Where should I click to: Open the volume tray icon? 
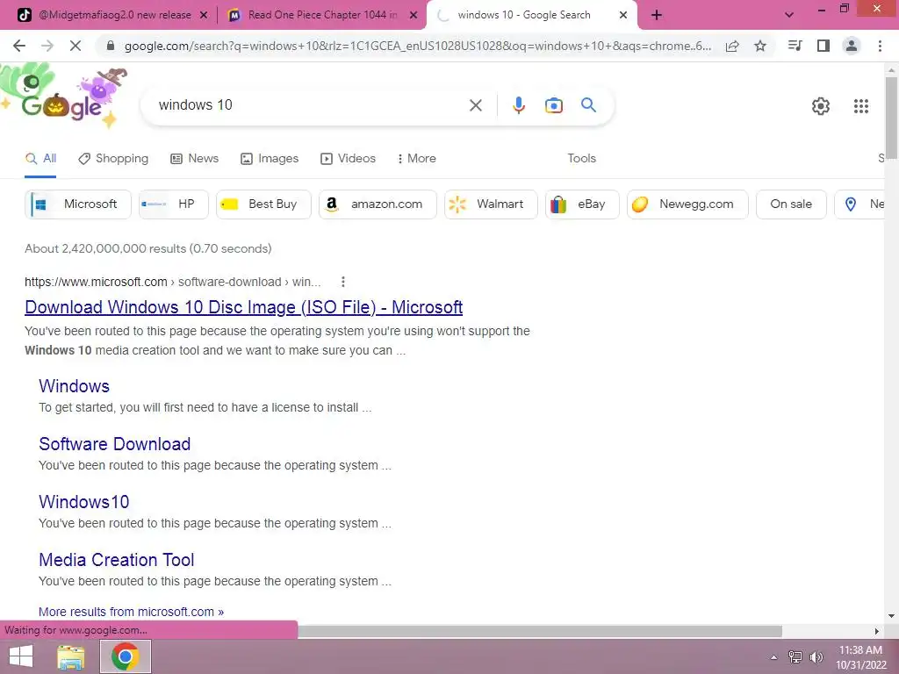pos(816,657)
